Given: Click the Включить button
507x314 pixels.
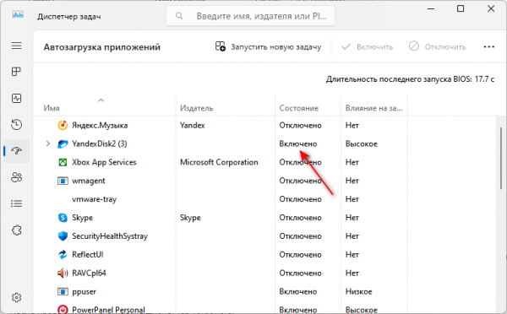Looking at the screenshot, I should (367, 46).
